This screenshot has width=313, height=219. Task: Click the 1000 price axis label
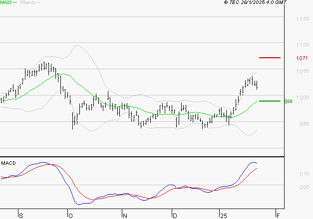303,98
